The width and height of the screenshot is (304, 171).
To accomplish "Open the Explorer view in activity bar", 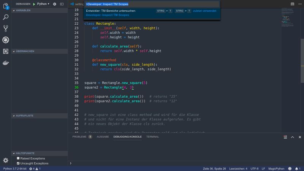I will click(x=6, y=6).
